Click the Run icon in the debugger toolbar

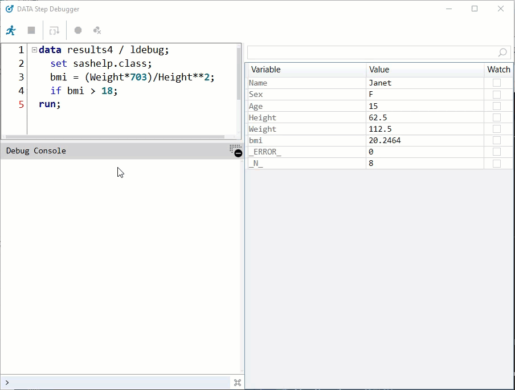(x=10, y=30)
